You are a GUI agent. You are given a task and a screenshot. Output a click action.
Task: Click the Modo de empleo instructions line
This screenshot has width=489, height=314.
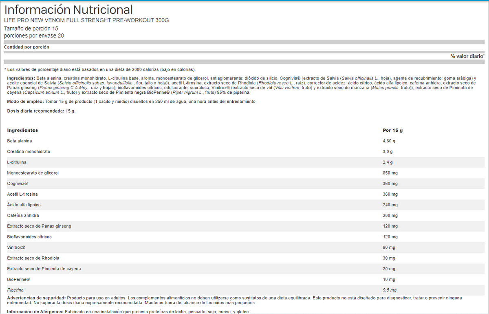(x=132, y=102)
